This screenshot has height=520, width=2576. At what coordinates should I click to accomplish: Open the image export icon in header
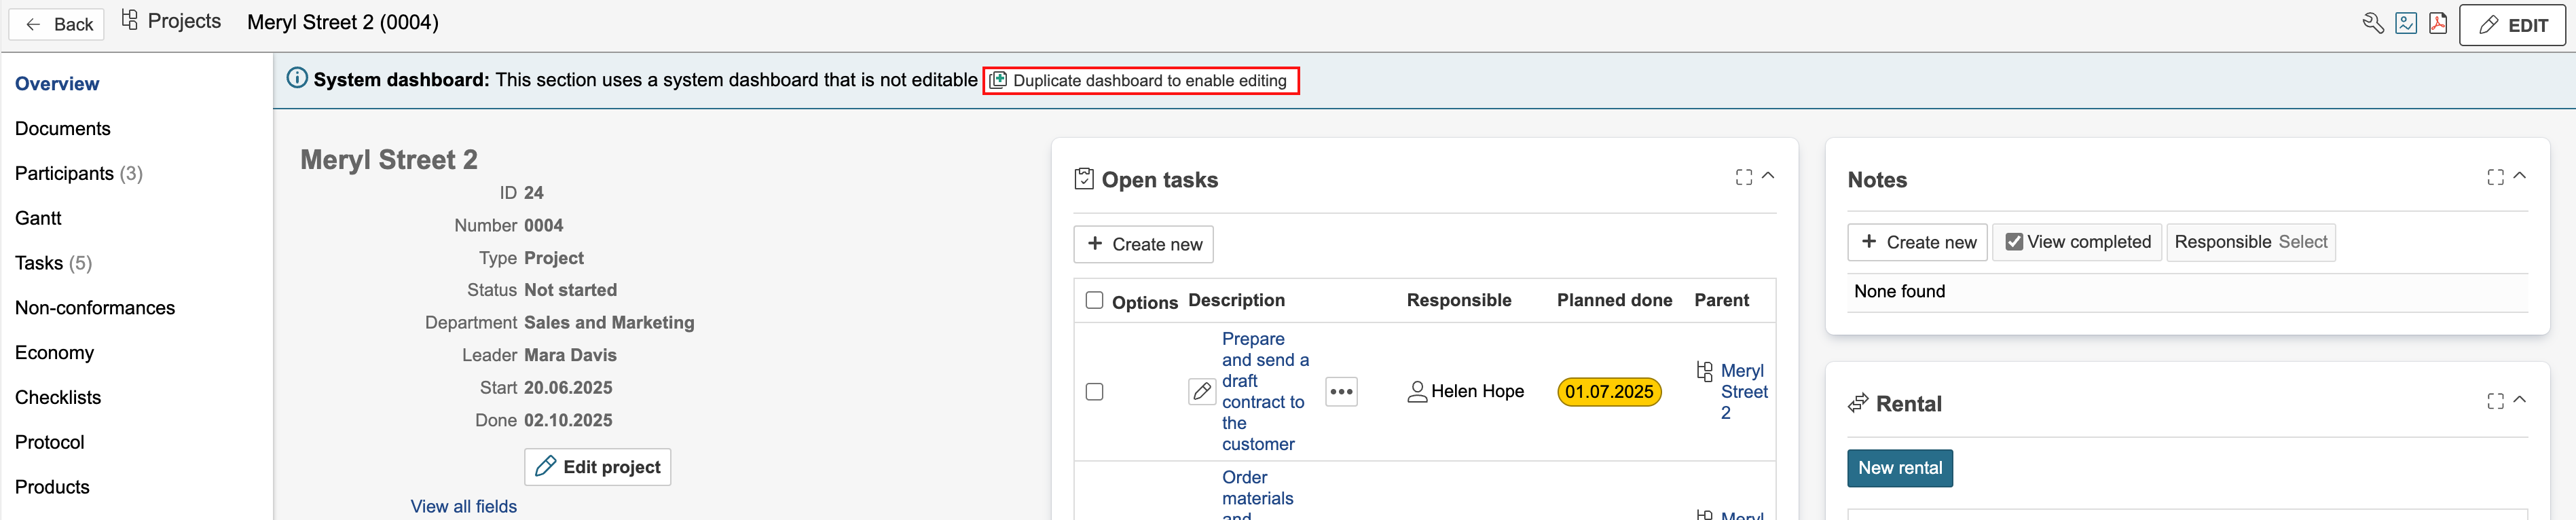2406,24
